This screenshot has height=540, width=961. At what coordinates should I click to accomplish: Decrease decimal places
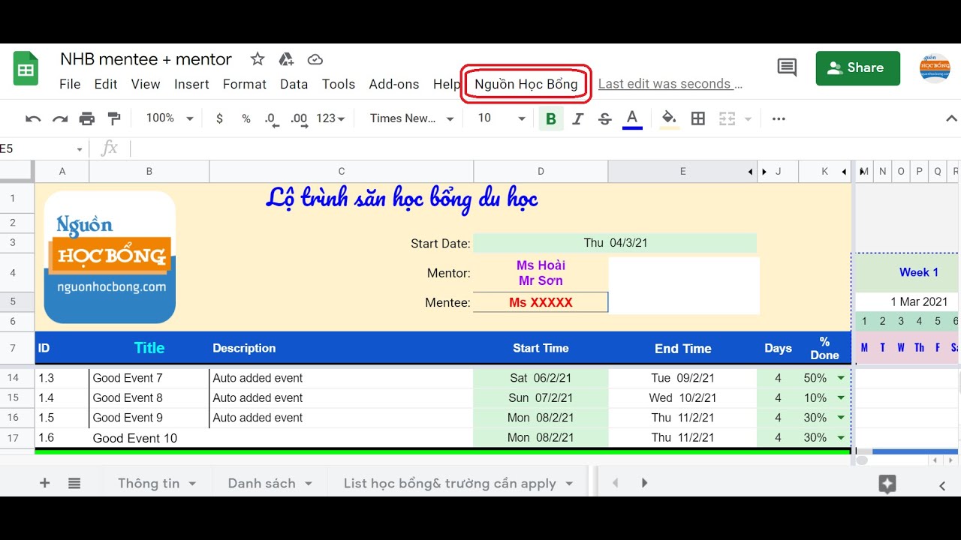click(270, 118)
